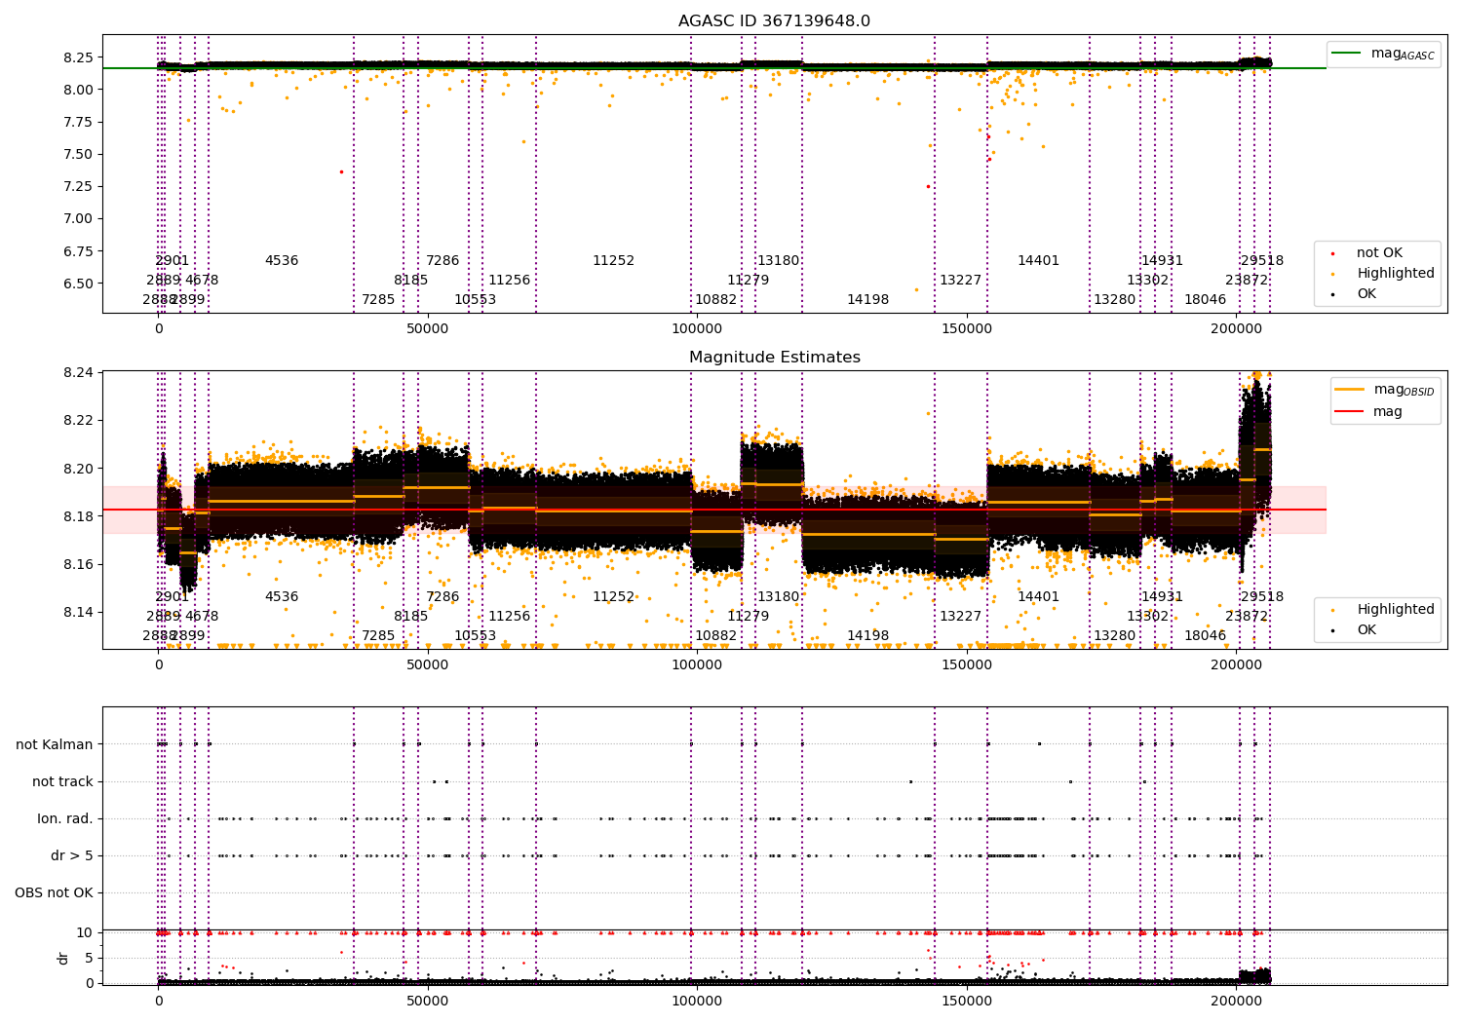Select the green mag AGASC legend entry
The height and width of the screenshot is (1023, 1462).
pos(1384,54)
